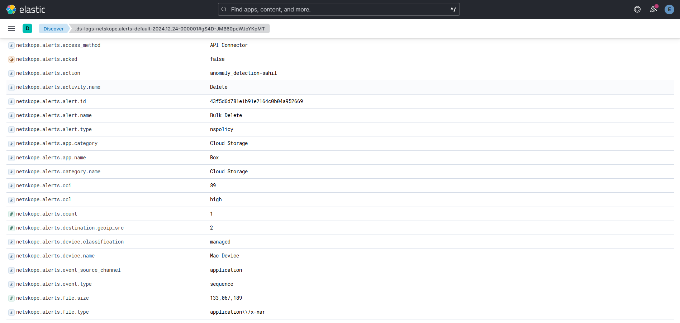Click the file size value 133,067,189
Image resolution: width=680 pixels, height=323 pixels.
[x=226, y=298]
